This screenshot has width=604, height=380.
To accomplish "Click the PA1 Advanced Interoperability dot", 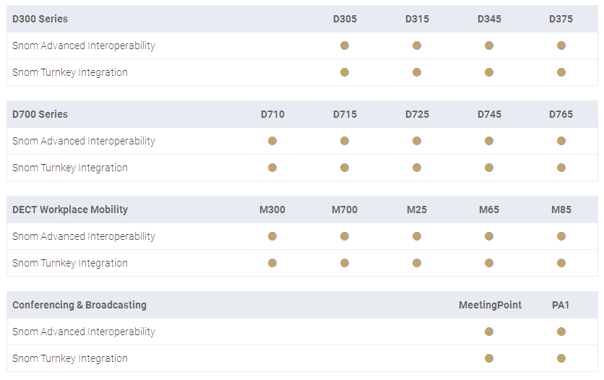I will (561, 332).
